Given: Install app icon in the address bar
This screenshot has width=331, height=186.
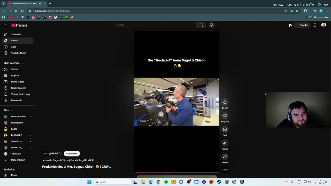Looking at the screenshot, I should (x=291, y=11).
